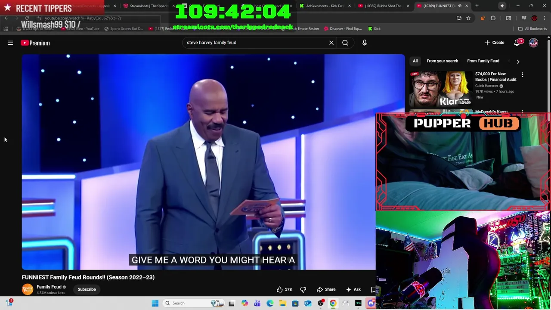Launch Copilot from the taskbar
This screenshot has width=551, height=310.
245,303
